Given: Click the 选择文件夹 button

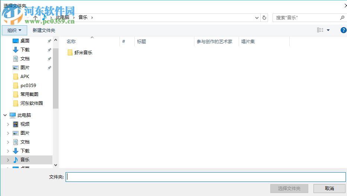Looking at the screenshot, I should 289,189.
